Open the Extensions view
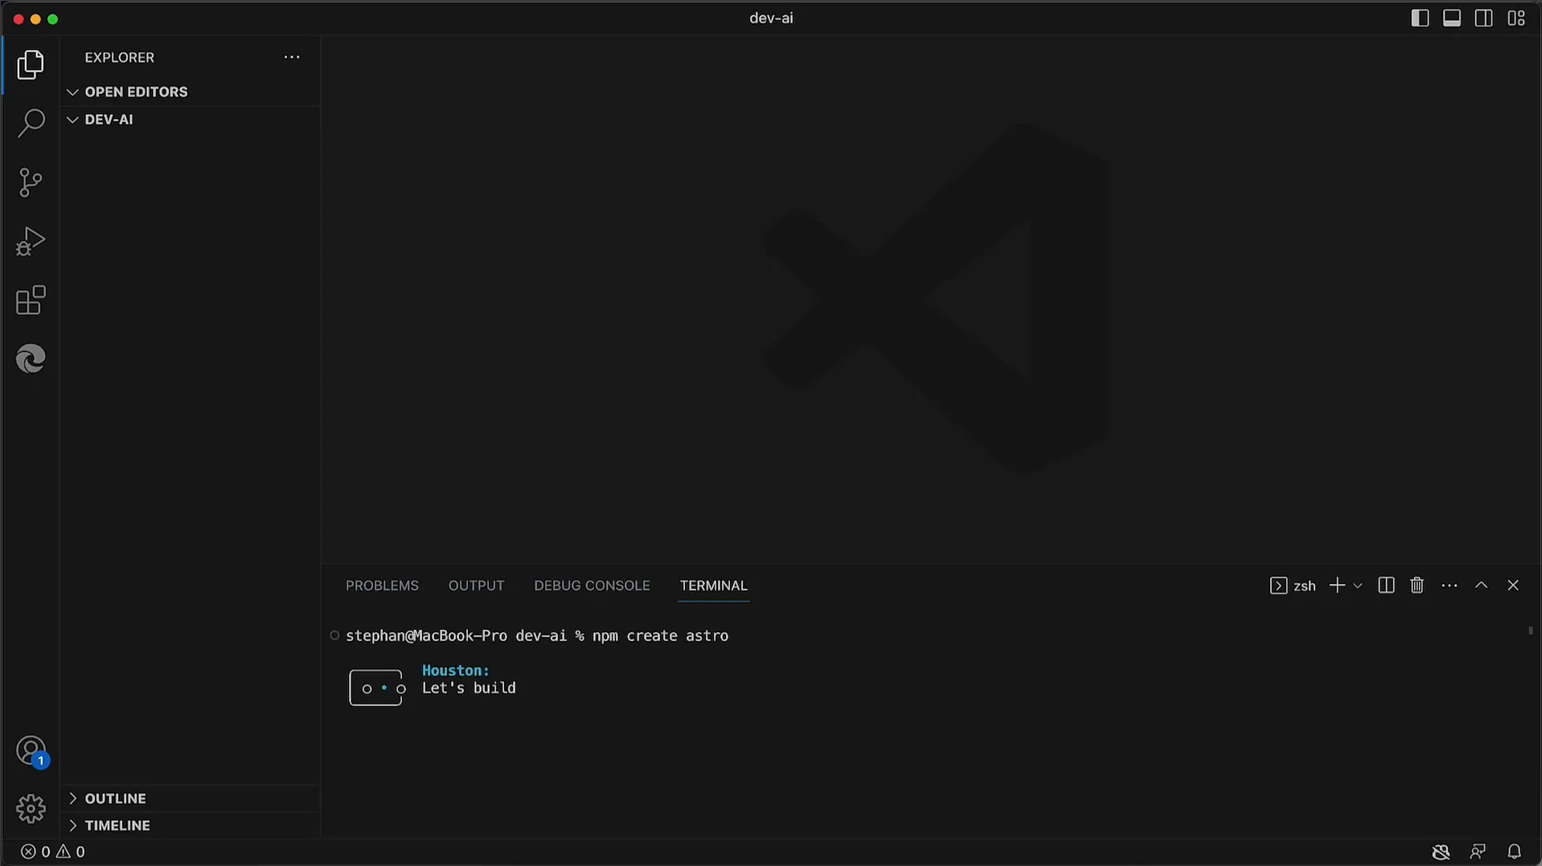The width and height of the screenshot is (1542, 866). tap(31, 300)
